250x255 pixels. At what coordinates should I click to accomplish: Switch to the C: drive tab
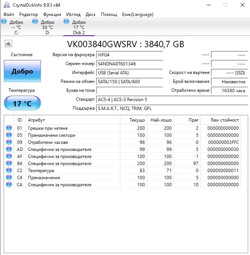pyautogui.click(x=16, y=27)
